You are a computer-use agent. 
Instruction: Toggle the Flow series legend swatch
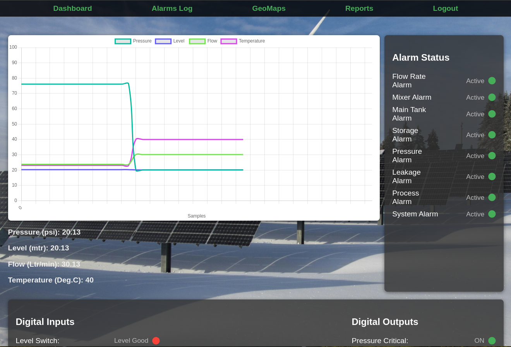(x=197, y=41)
